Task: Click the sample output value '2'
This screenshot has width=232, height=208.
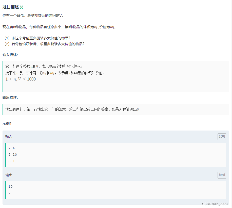Action: [9, 193]
